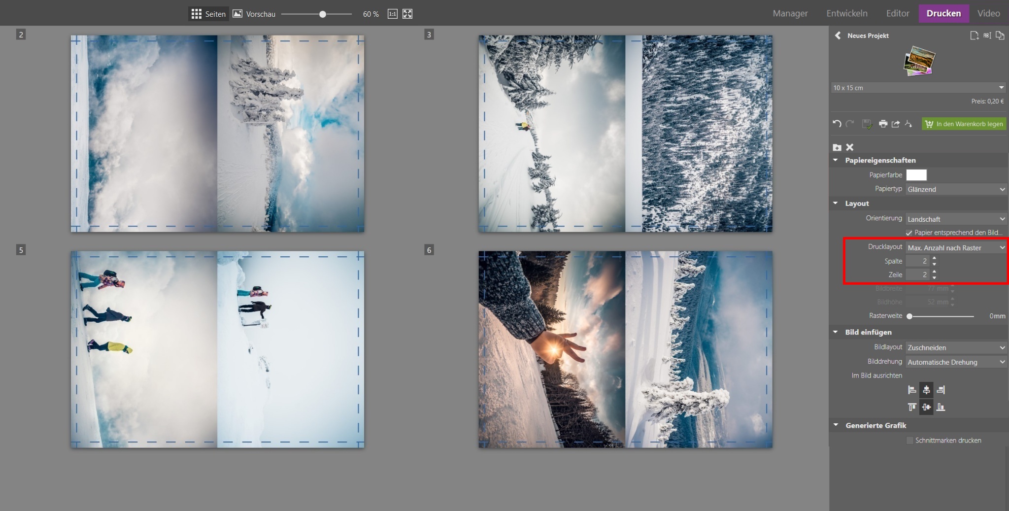Switch to the Entwickeln tab
This screenshot has width=1009, height=511.
pos(847,13)
